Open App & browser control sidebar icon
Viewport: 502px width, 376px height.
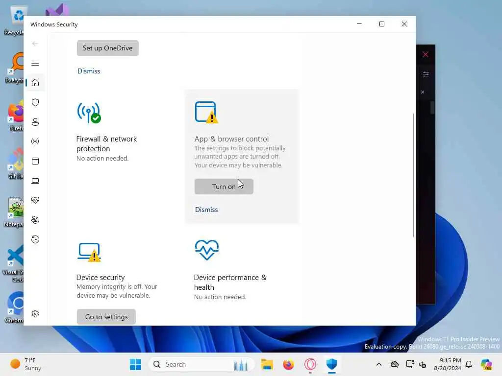pyautogui.click(x=35, y=161)
